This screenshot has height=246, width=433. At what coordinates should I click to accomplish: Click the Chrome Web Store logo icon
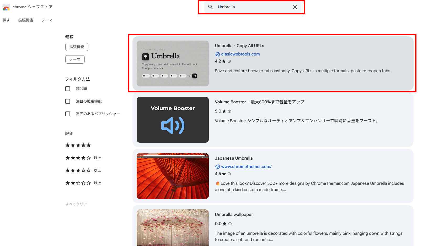[6, 7]
